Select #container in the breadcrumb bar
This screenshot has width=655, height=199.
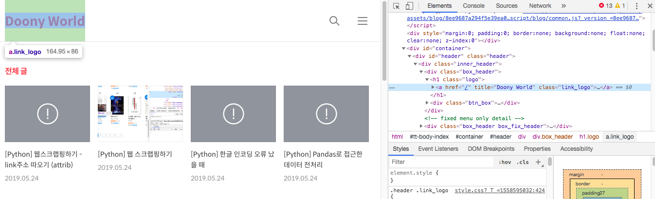470,137
